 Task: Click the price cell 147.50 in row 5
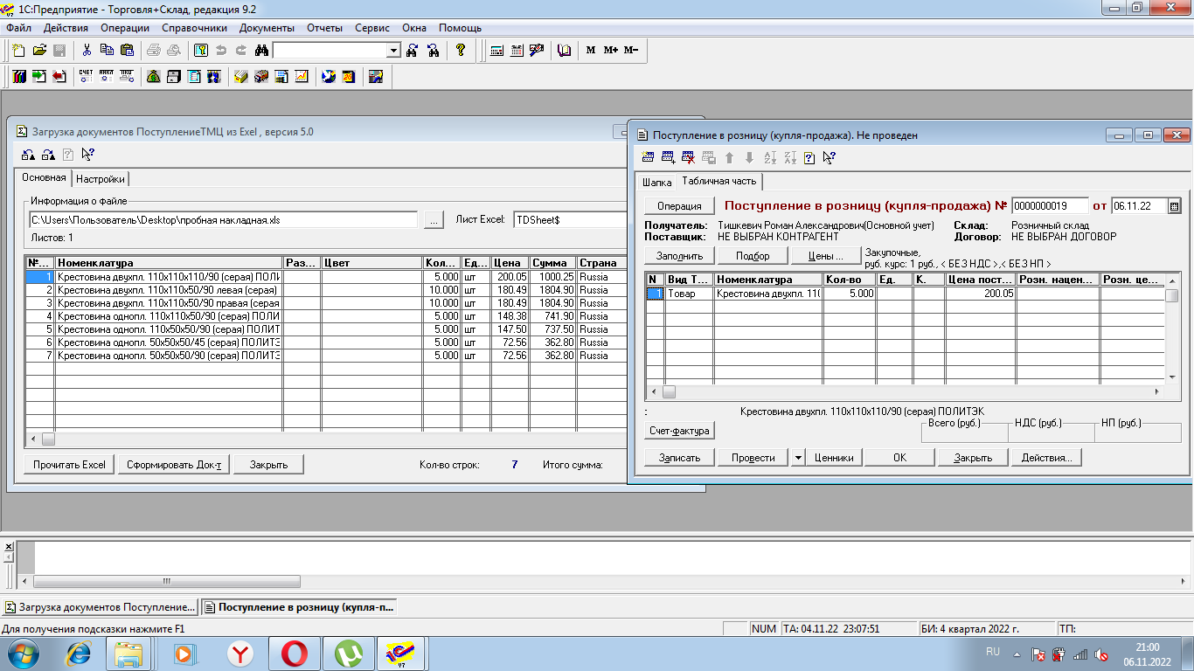click(x=510, y=329)
